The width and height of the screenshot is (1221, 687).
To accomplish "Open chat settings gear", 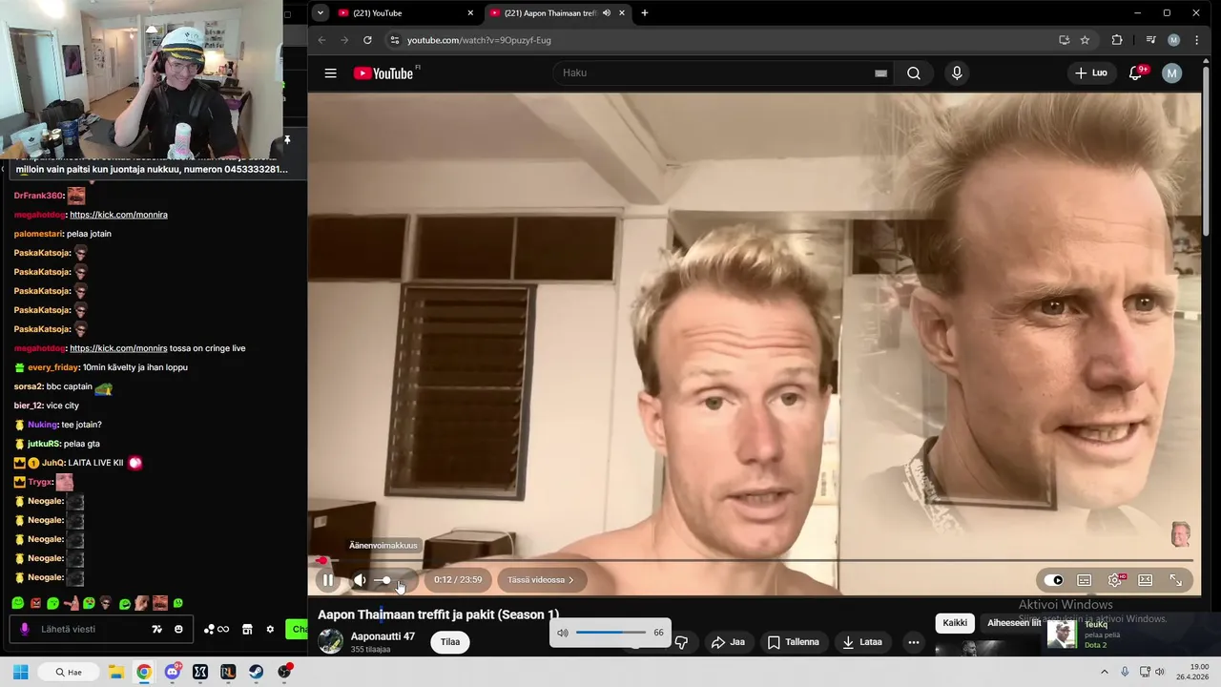I will click(270, 630).
